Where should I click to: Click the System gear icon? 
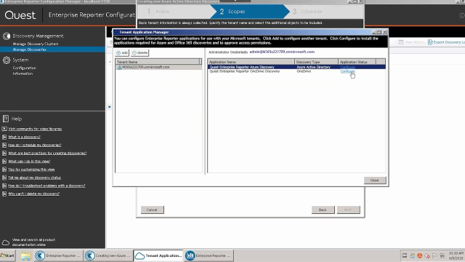tap(7, 60)
